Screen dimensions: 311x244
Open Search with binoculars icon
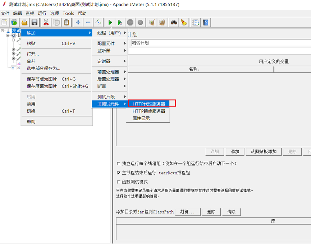[174, 22]
